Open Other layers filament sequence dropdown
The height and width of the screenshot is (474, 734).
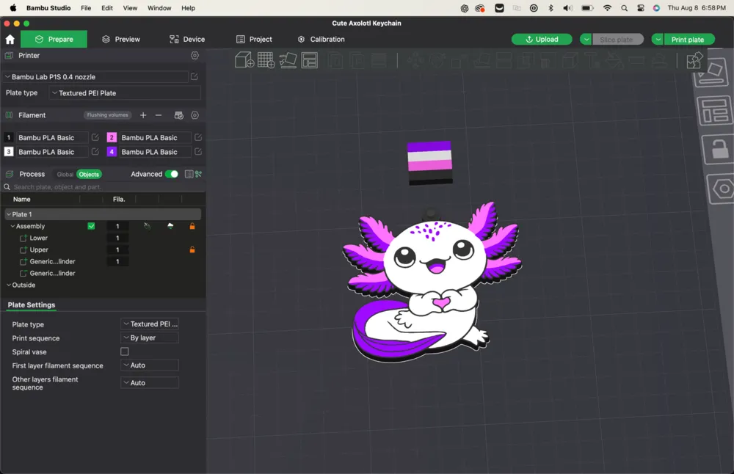click(x=150, y=383)
